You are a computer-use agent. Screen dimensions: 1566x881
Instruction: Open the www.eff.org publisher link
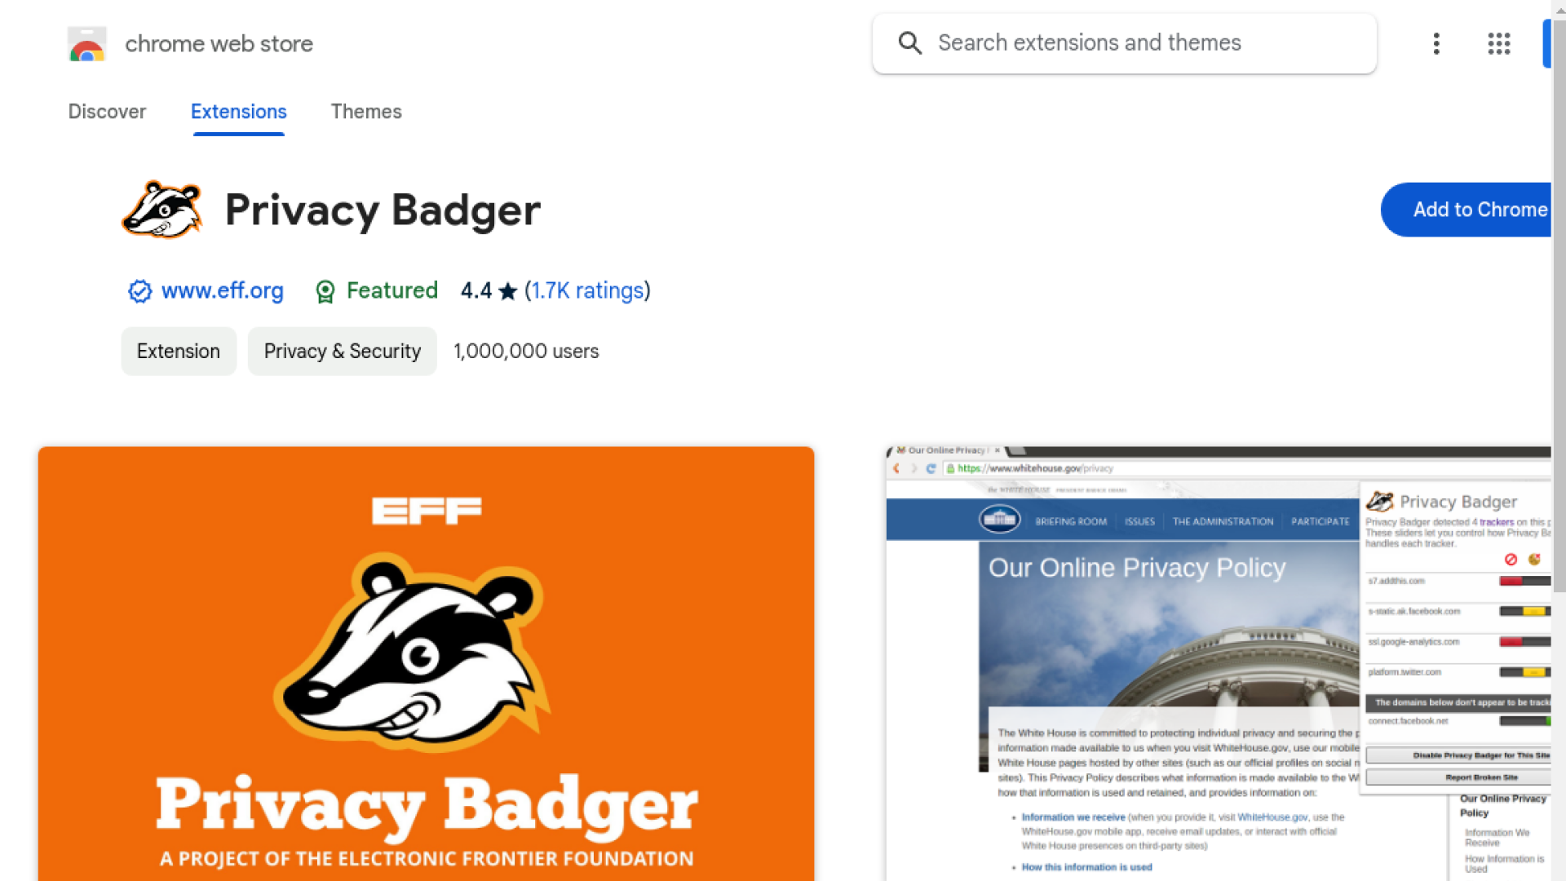pos(222,290)
